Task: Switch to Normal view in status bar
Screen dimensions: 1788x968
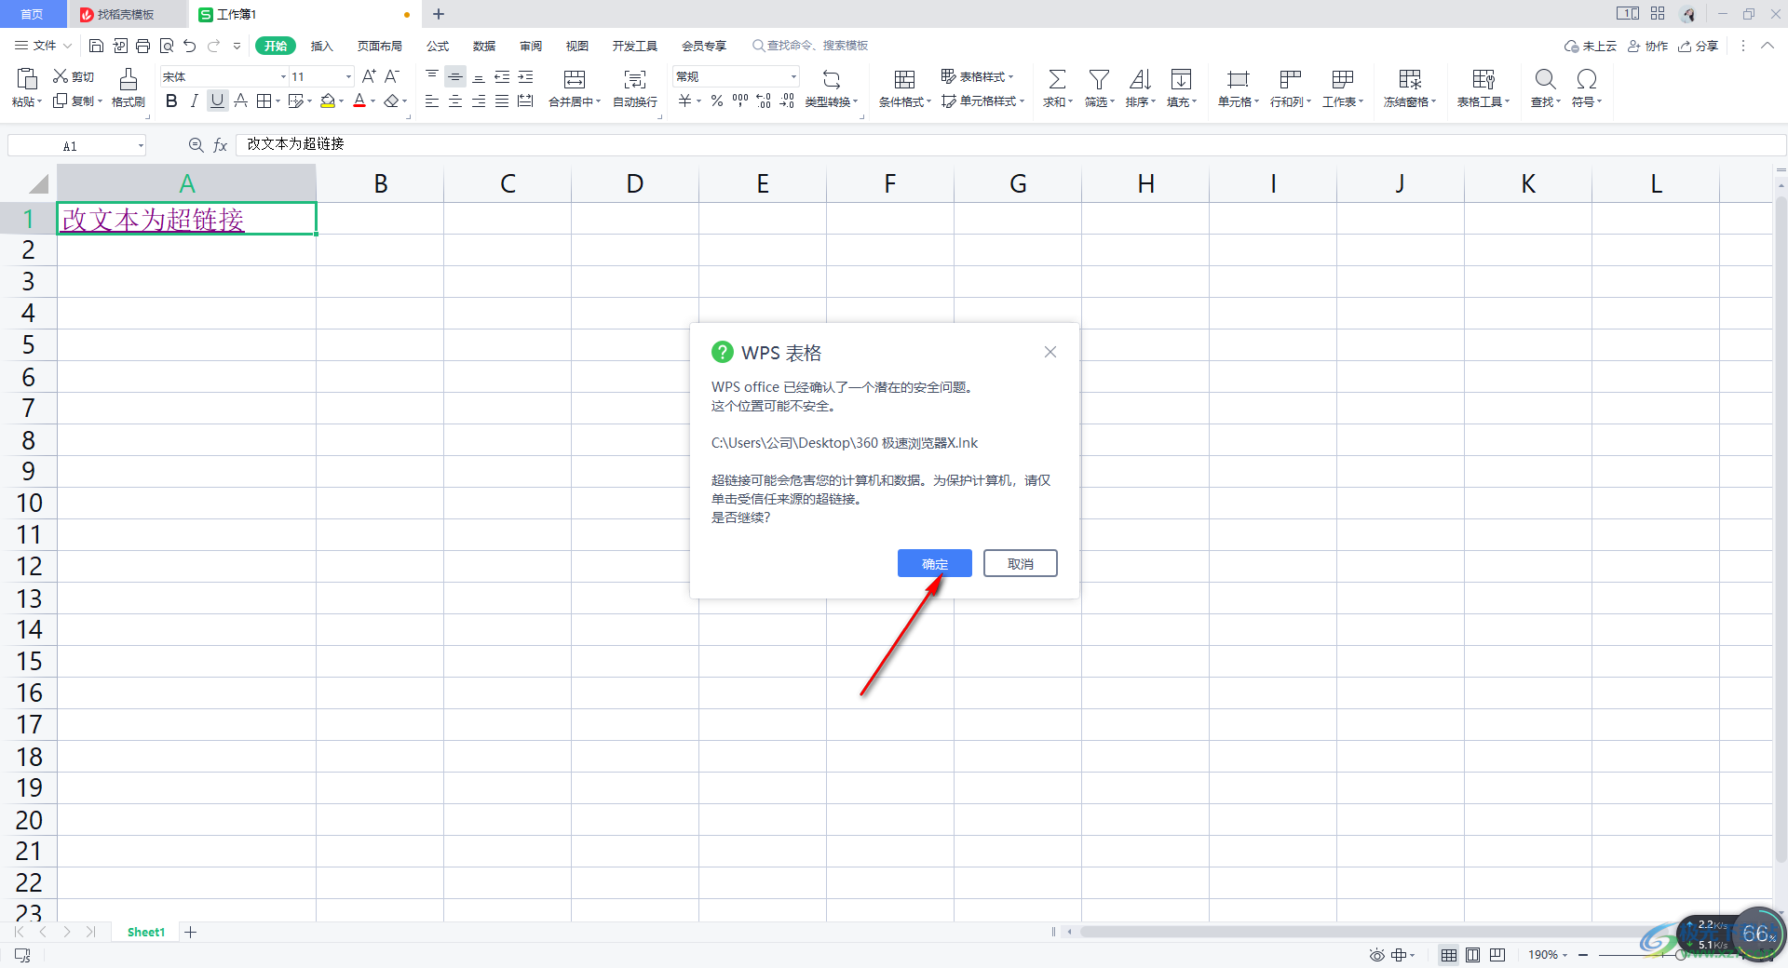Action: [x=1449, y=955]
